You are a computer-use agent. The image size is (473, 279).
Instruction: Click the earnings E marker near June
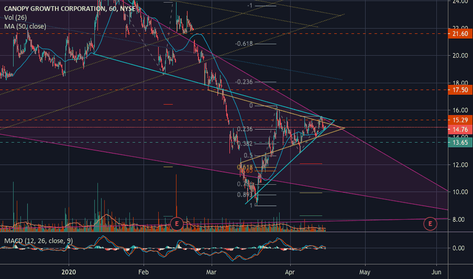[x=430, y=224]
